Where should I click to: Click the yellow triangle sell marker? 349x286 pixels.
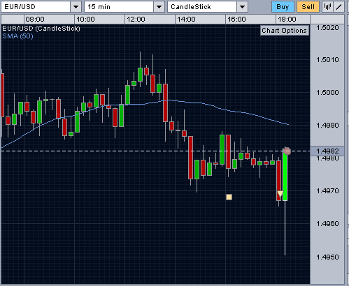pyautogui.click(x=280, y=193)
